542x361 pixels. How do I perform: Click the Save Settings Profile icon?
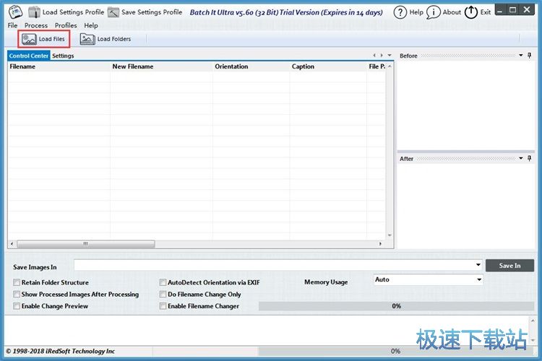113,12
